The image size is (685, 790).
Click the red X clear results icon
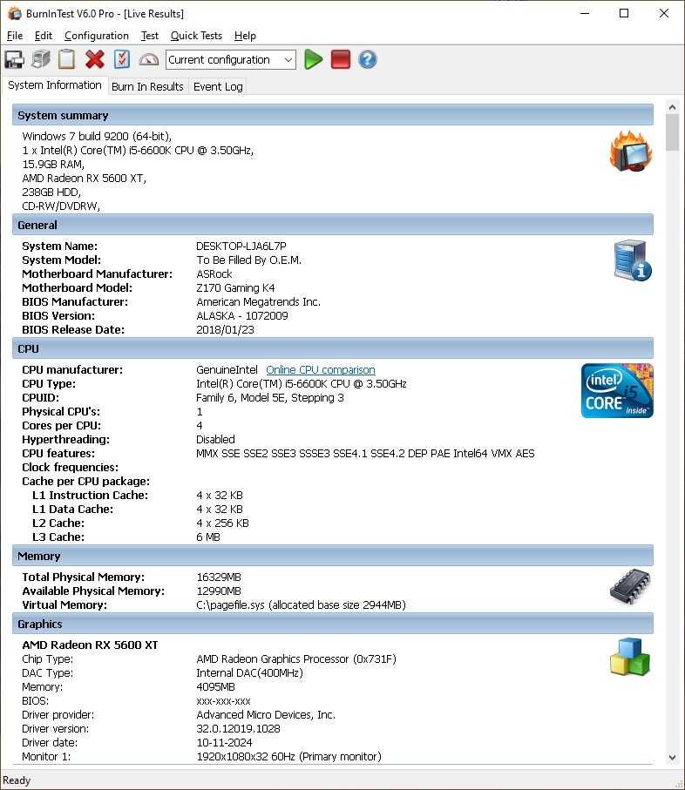[x=95, y=59]
